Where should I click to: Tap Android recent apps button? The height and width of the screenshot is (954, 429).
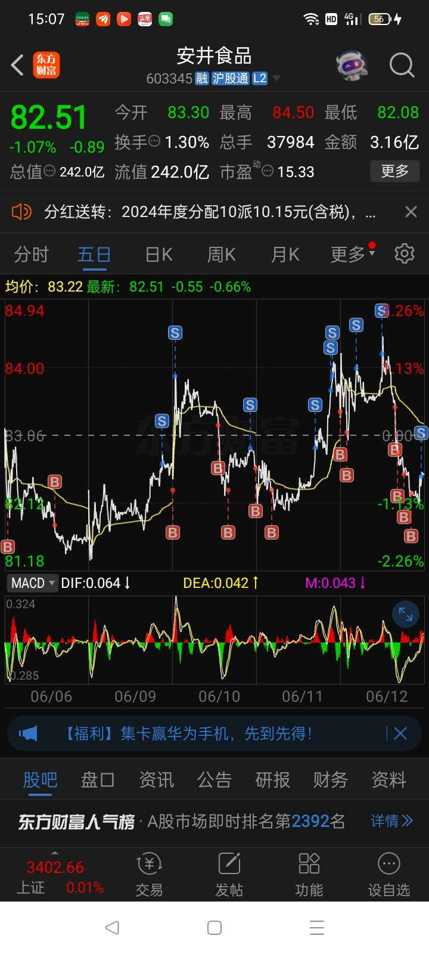tap(317, 928)
